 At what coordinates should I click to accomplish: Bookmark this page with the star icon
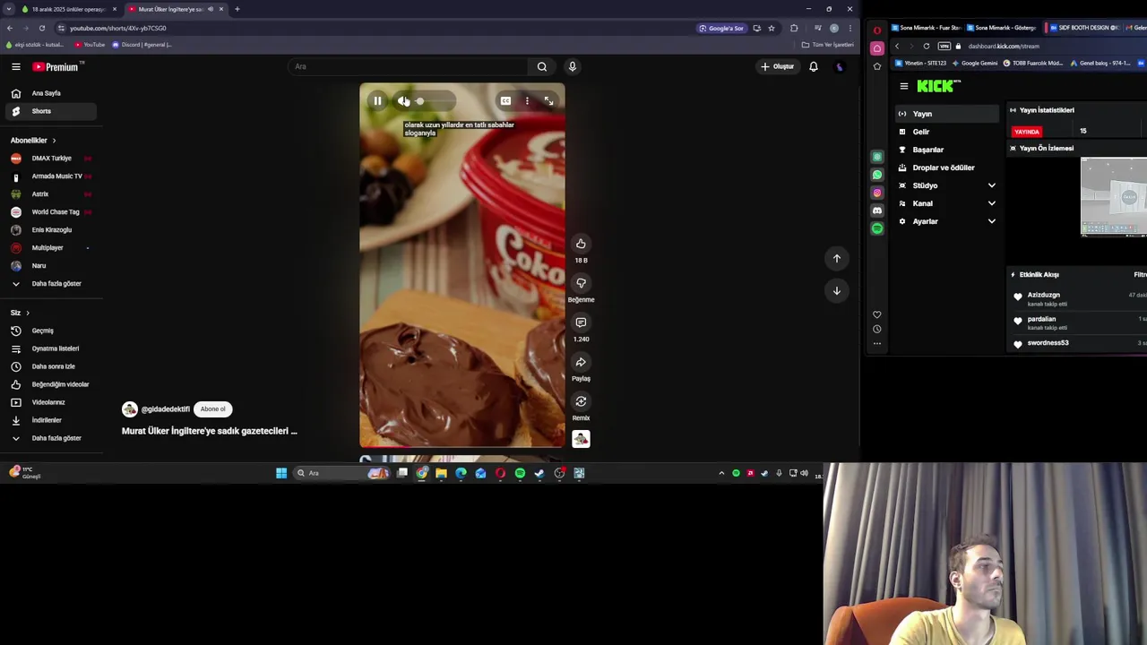(x=772, y=28)
